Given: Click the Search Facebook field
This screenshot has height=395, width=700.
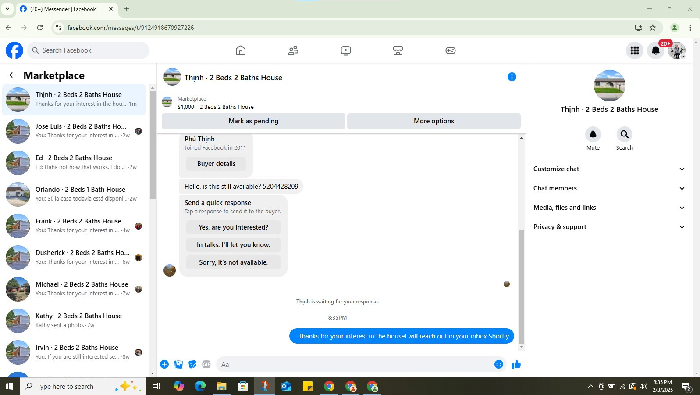Looking at the screenshot, I should coord(88,50).
